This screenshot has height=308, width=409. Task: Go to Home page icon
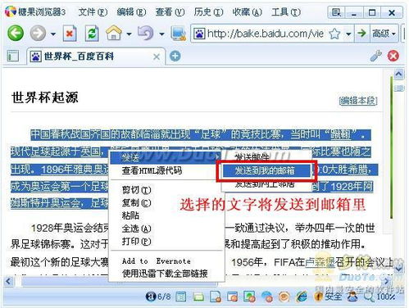114,33
